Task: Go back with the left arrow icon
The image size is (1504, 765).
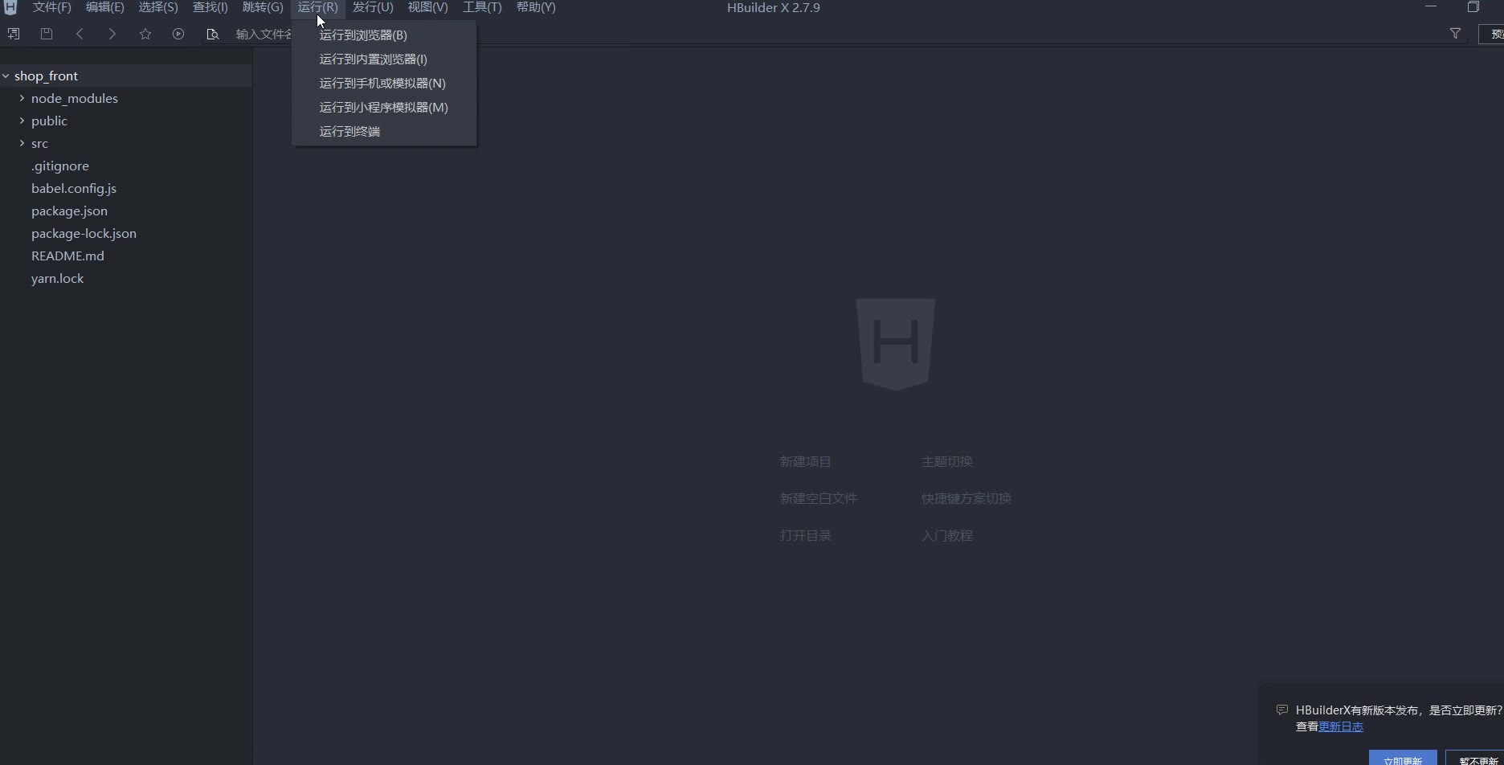Action: pos(80,34)
